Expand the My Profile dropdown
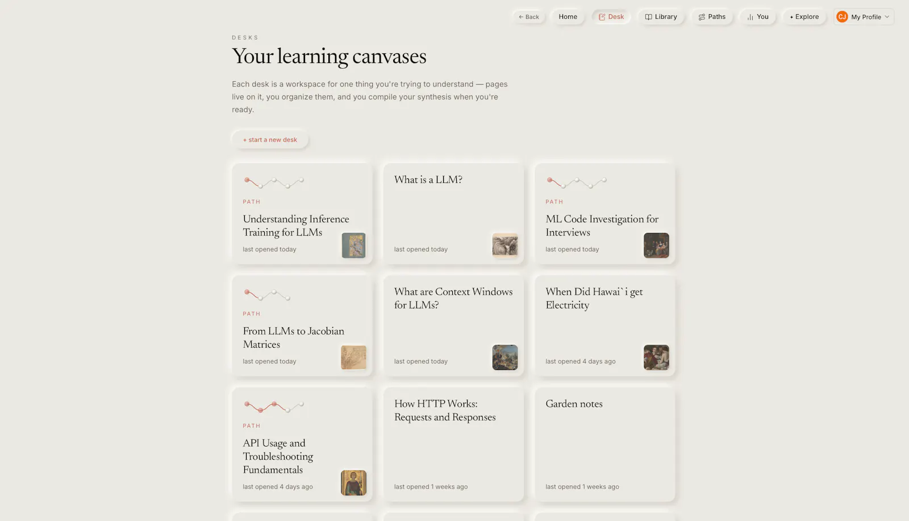 pyautogui.click(x=864, y=17)
